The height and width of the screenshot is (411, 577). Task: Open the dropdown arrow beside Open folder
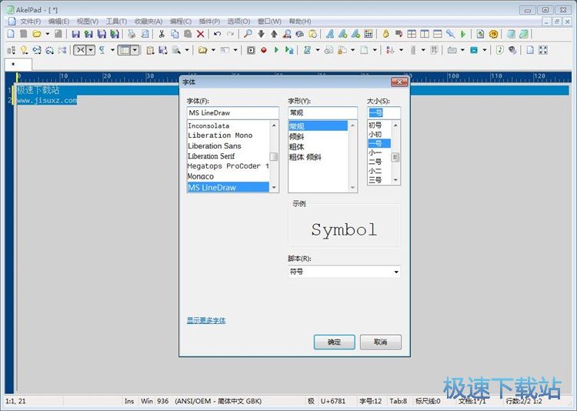(47, 34)
